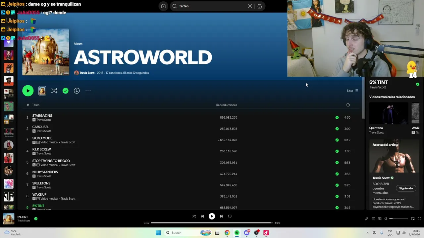
Task: Open Google Chrome from the taskbar
Action: click(227, 233)
